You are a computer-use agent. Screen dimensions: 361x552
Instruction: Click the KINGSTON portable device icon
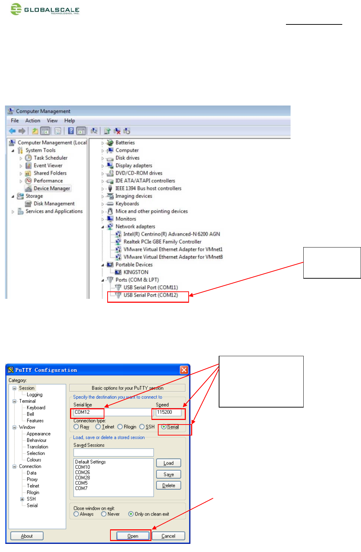point(118,272)
